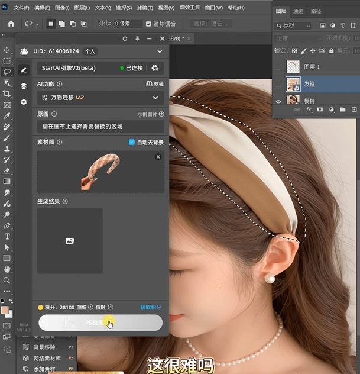360x374 pixels.
Task: Pin the StartAI plugin panel
Action: click(138, 38)
